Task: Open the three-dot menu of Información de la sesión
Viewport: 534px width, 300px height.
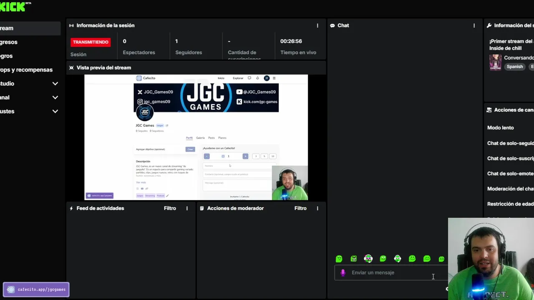Action: click(317, 25)
